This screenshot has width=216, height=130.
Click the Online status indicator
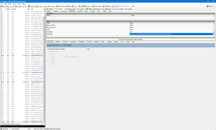tap(210, 6)
